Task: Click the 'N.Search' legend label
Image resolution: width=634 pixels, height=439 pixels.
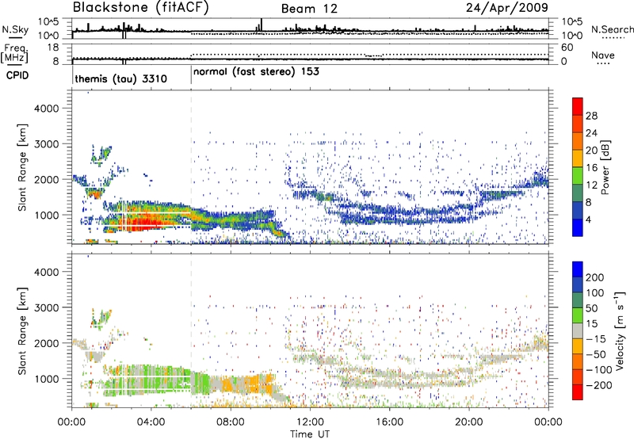Action: click(x=612, y=29)
